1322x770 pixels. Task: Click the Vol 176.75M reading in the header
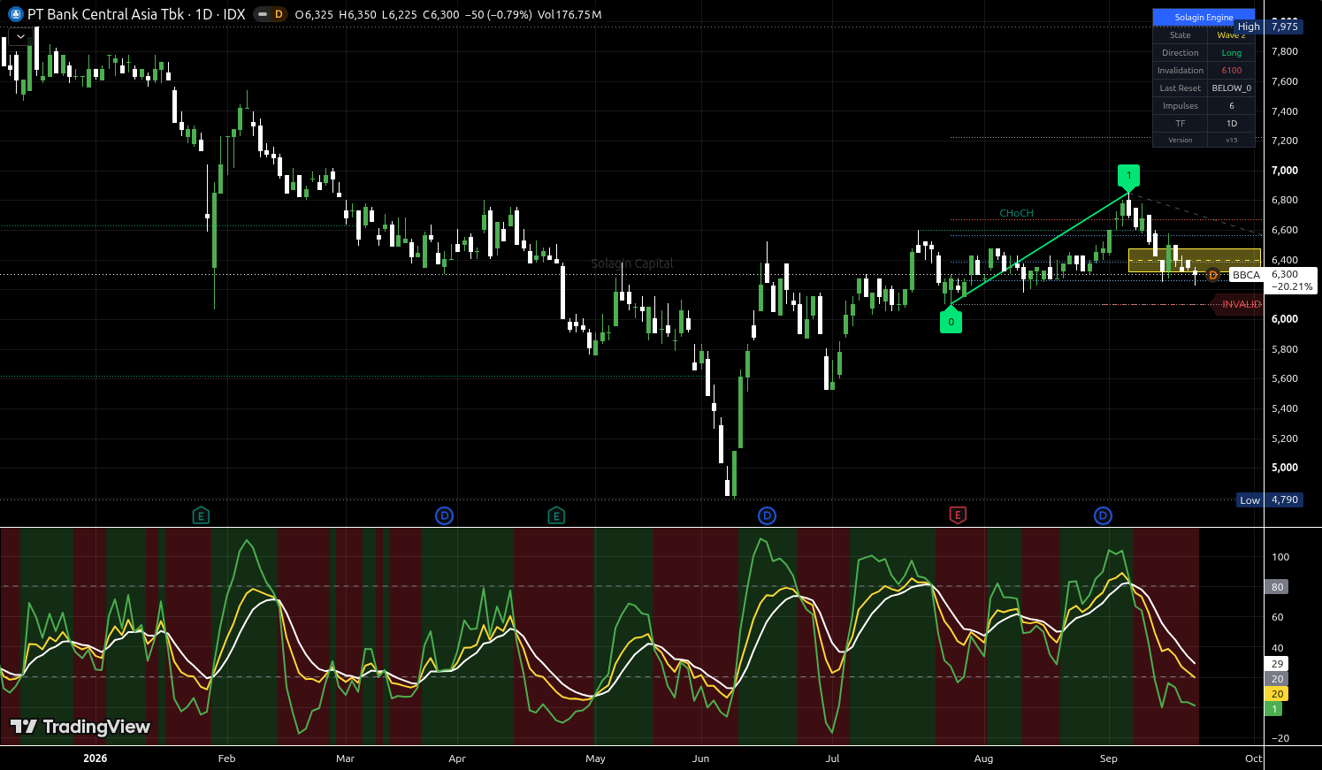569,14
